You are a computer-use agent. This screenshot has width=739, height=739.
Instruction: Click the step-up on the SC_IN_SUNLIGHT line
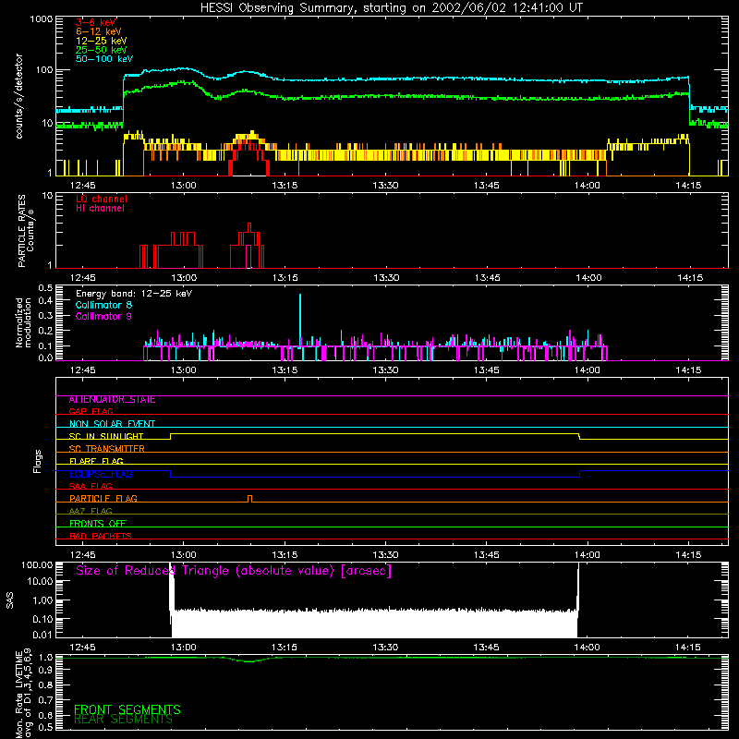coord(171,436)
